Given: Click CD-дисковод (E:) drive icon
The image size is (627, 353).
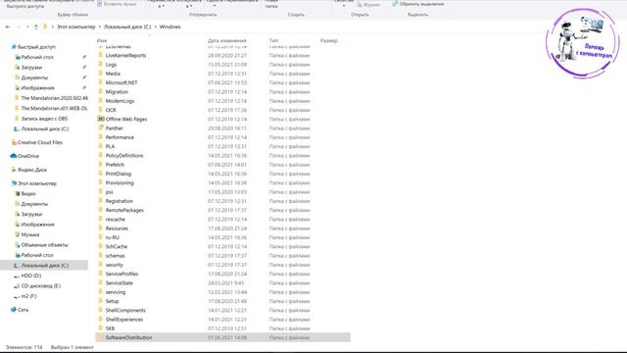Looking at the screenshot, I should [17, 285].
